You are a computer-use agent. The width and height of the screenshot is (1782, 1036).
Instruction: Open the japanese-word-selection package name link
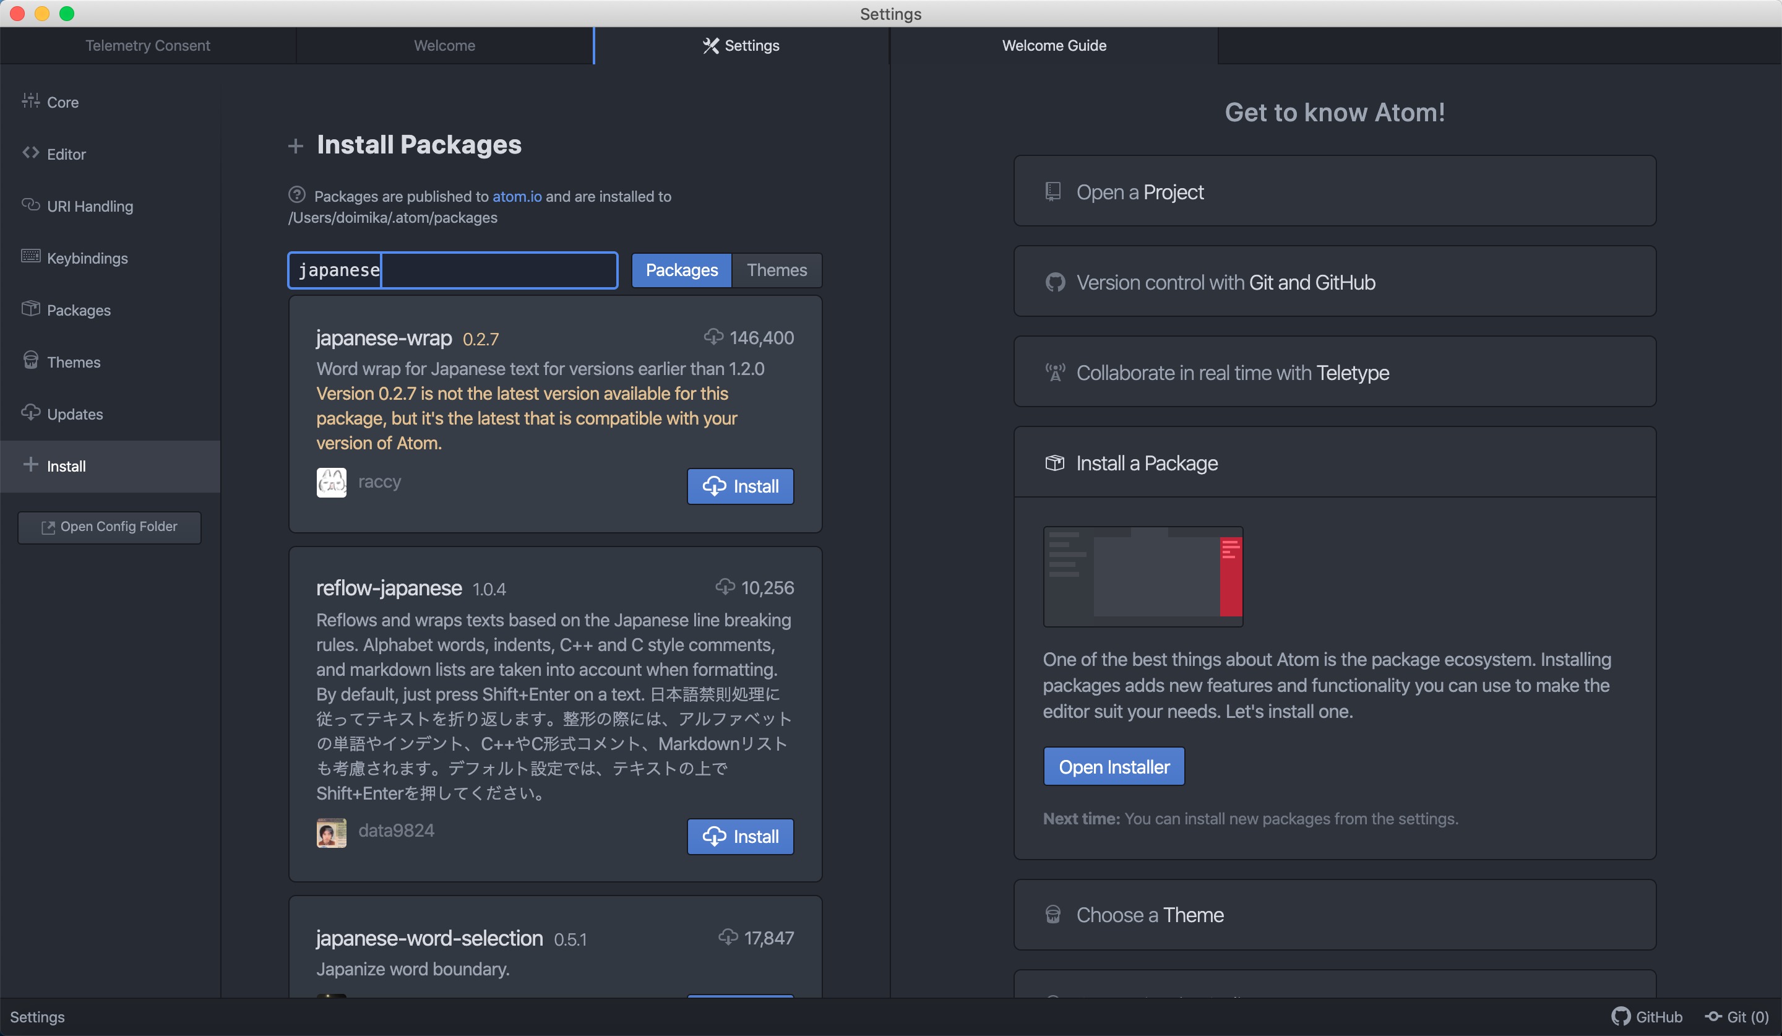coord(429,938)
